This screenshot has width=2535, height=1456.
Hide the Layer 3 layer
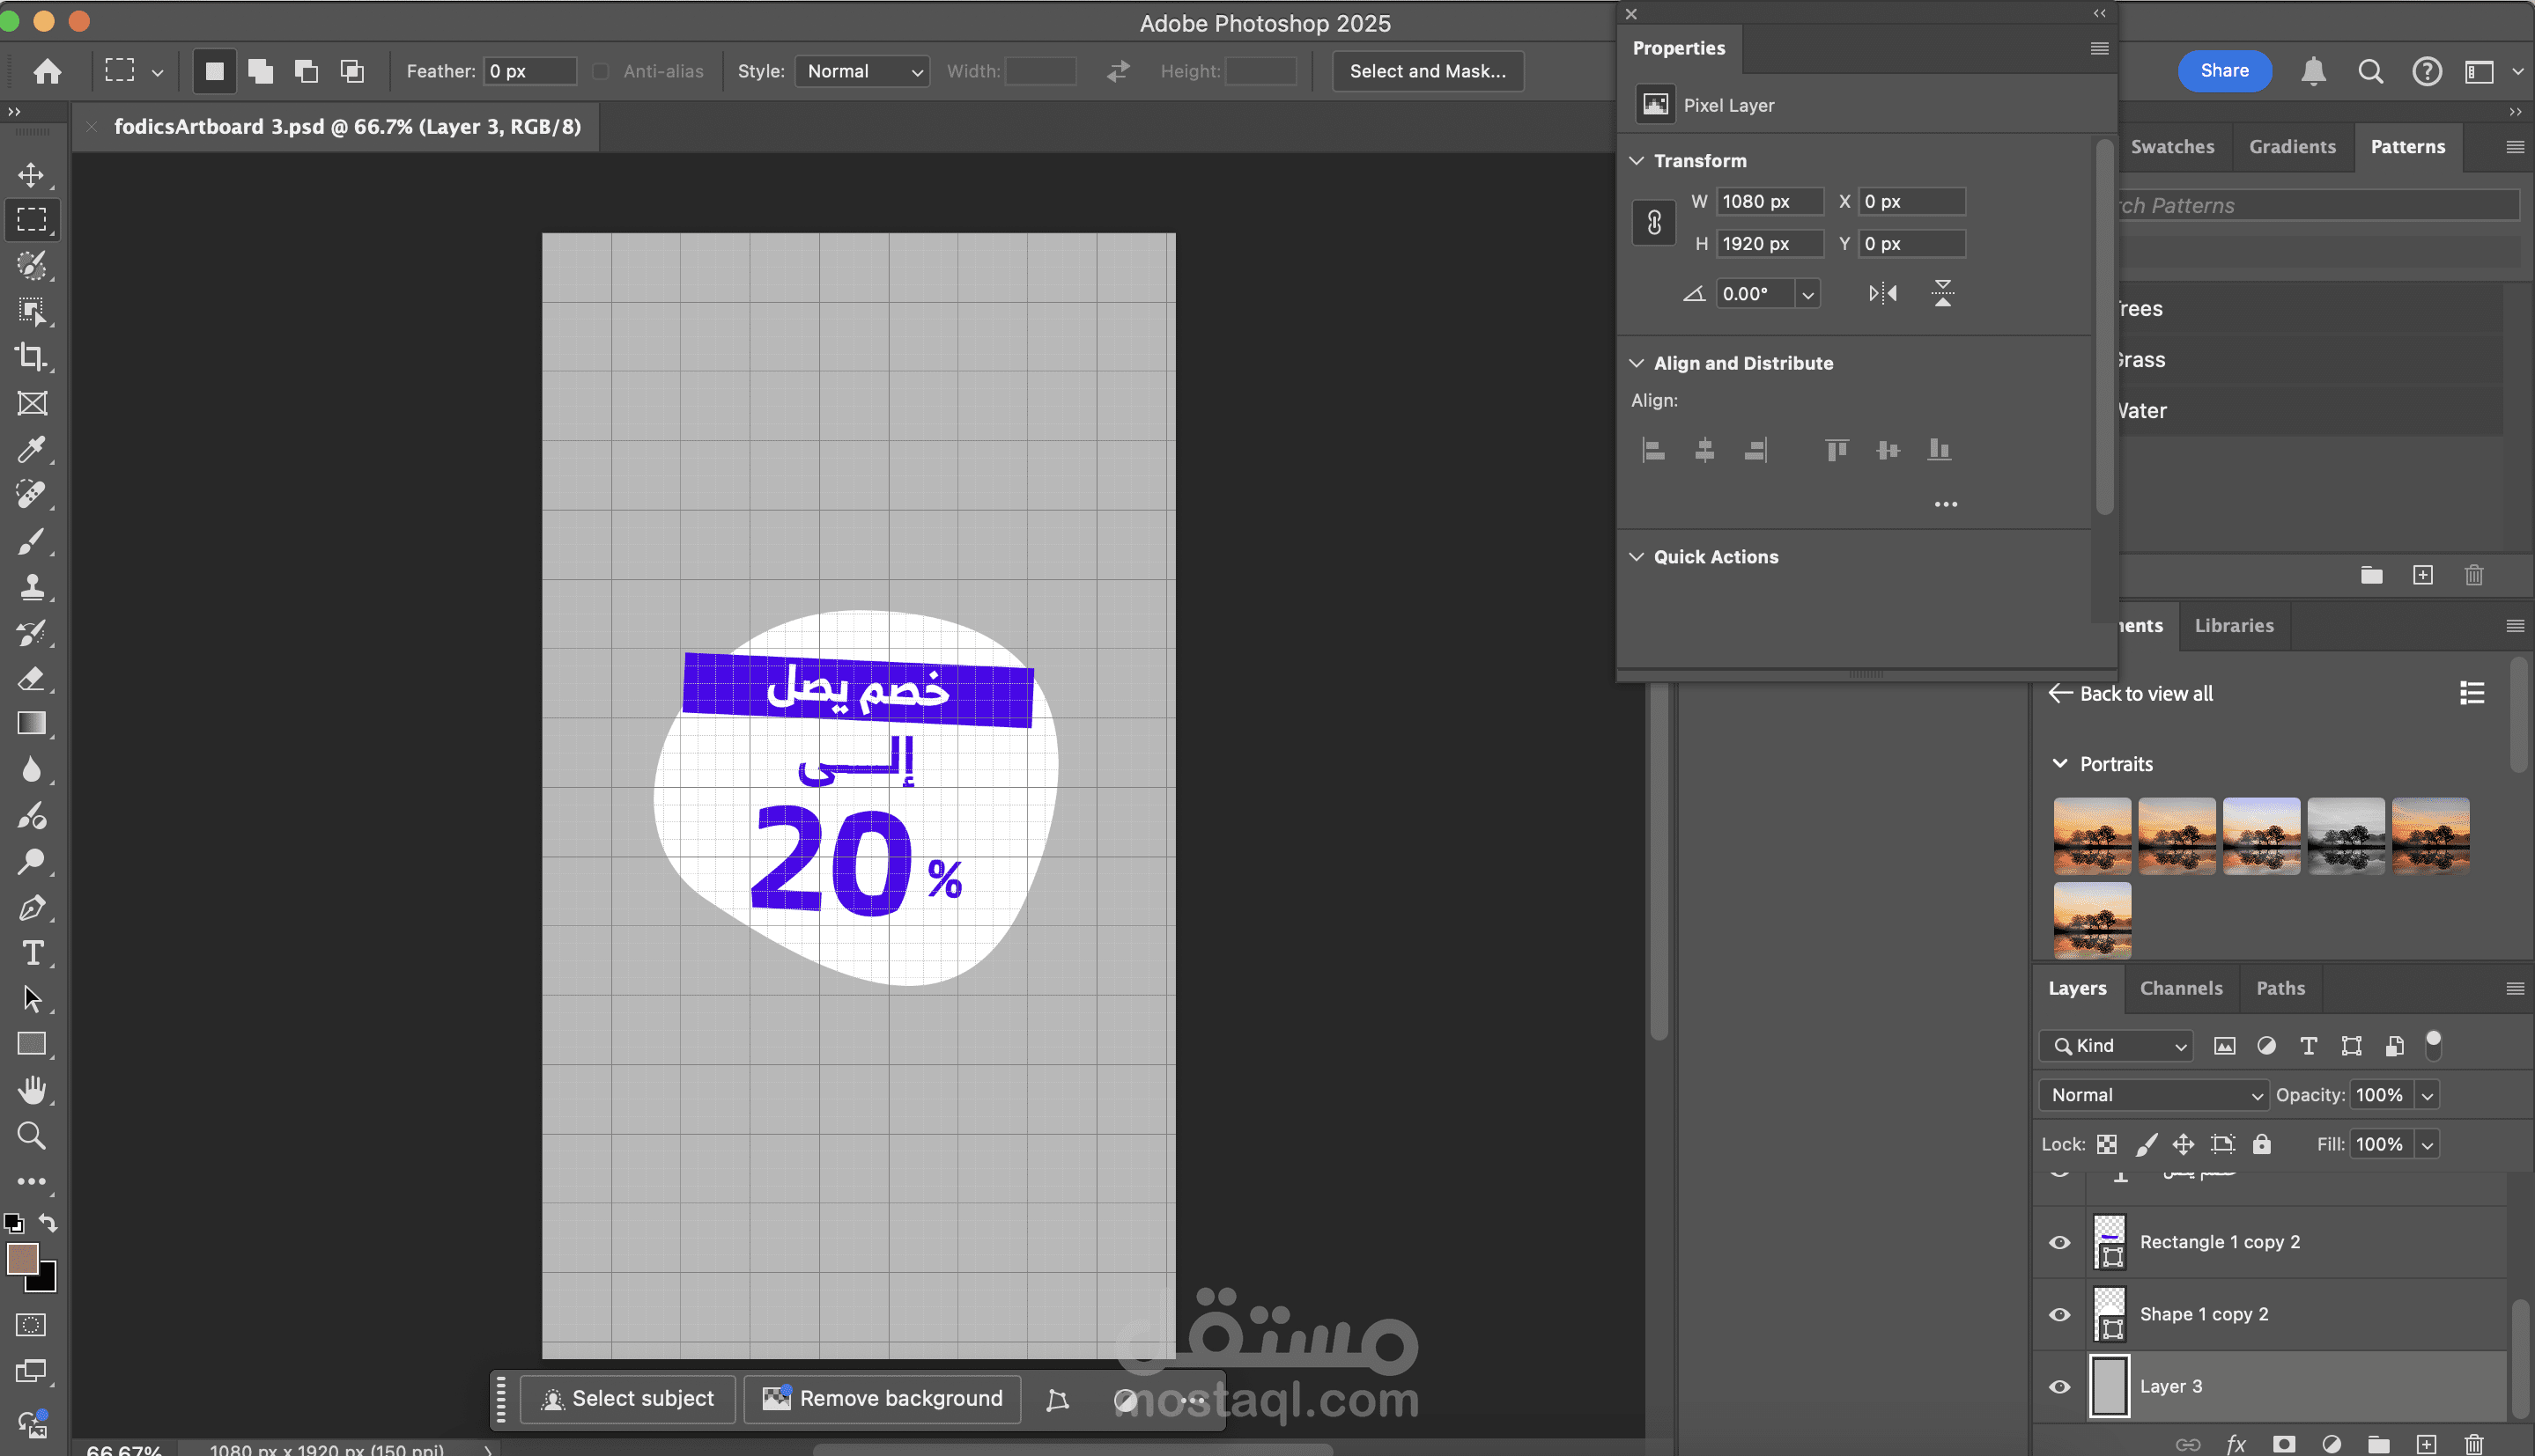2058,1387
